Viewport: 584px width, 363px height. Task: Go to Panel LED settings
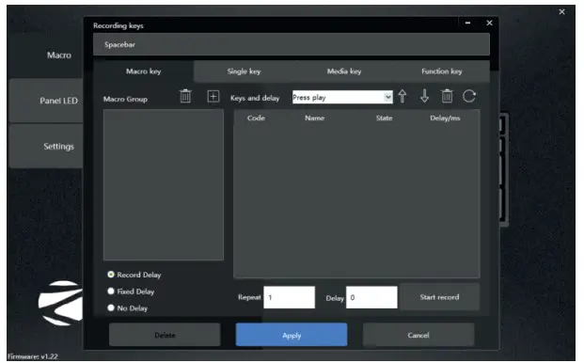pyautogui.click(x=46, y=101)
